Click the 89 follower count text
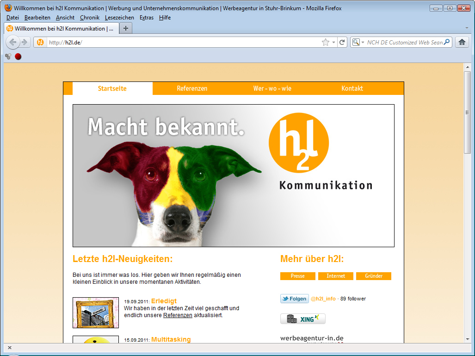This screenshot has width=475, height=356. tap(353, 299)
